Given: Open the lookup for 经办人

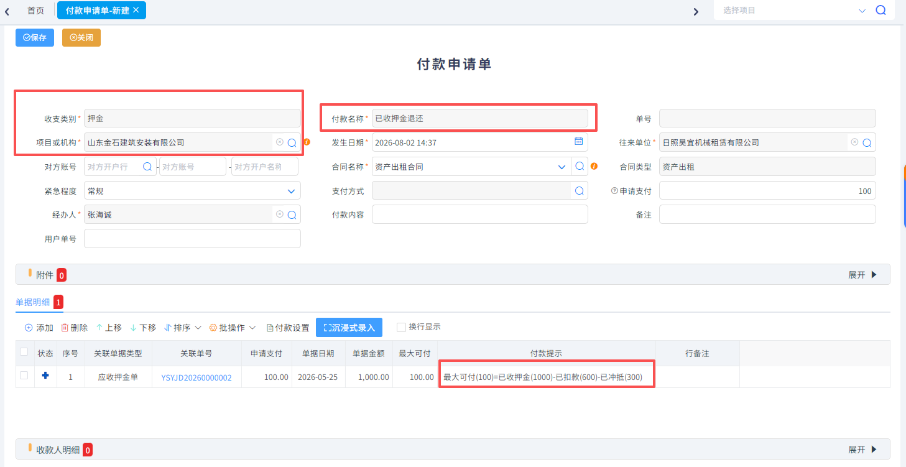Looking at the screenshot, I should (292, 215).
